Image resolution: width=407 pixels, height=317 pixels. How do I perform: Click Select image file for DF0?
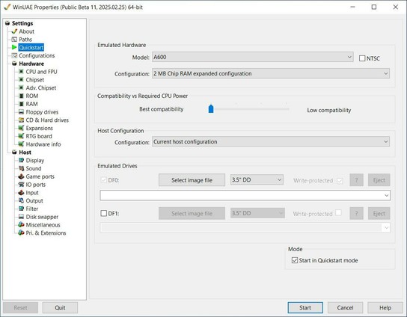[x=192, y=180]
